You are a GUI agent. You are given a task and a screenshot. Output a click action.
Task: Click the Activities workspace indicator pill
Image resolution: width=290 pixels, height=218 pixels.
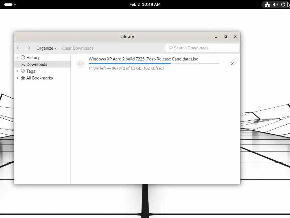point(8,5)
